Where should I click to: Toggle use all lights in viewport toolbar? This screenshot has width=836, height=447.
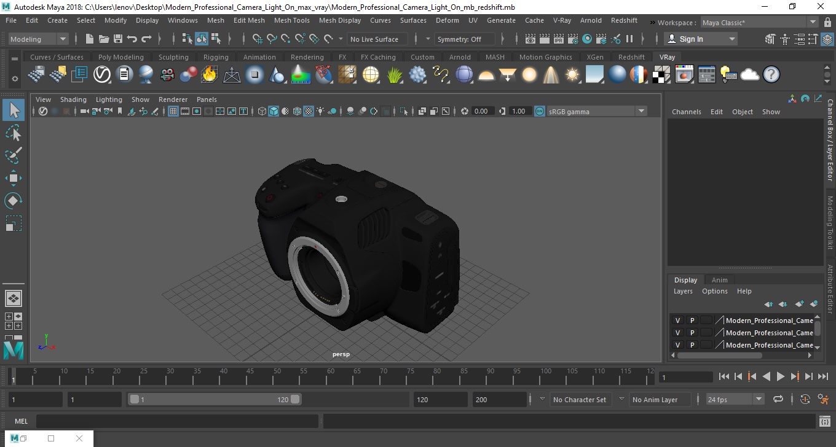(x=321, y=111)
